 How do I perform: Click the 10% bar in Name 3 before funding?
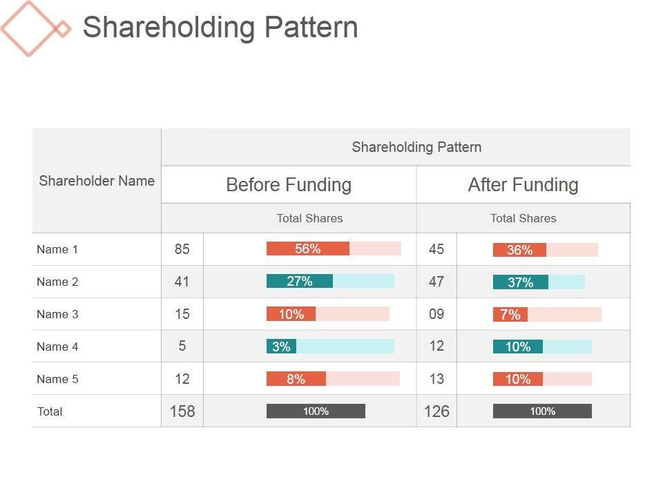[x=291, y=314]
